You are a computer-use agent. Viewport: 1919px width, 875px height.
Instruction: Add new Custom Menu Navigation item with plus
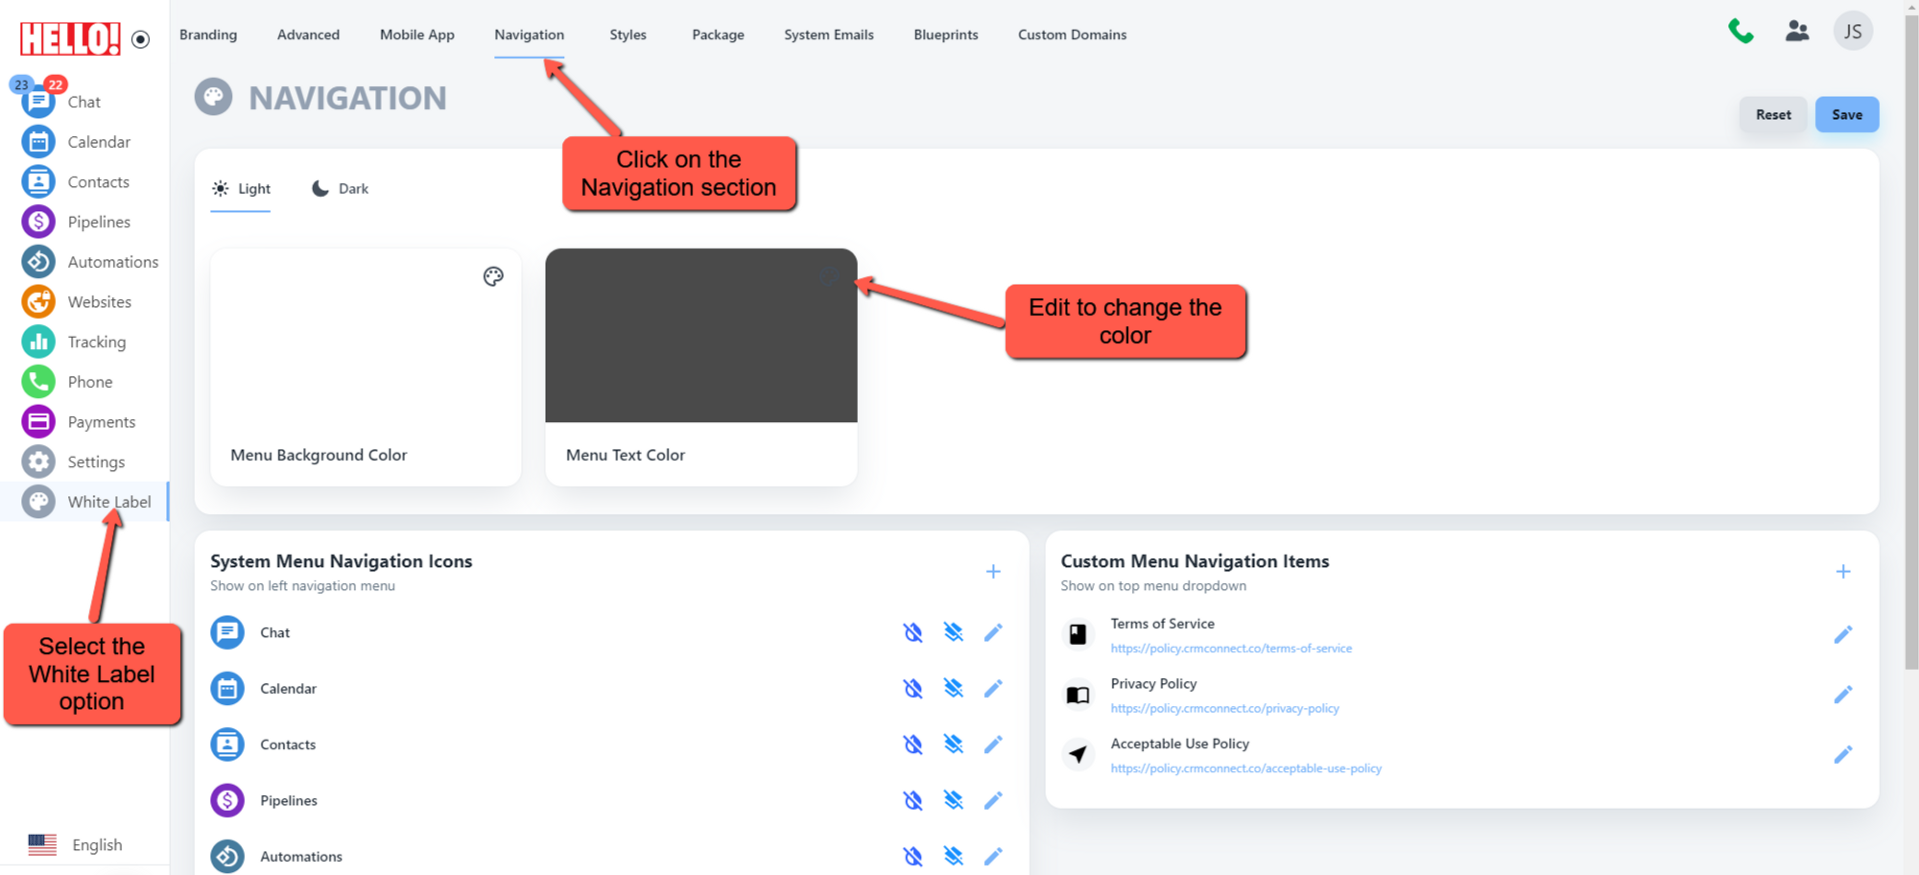(1842, 572)
